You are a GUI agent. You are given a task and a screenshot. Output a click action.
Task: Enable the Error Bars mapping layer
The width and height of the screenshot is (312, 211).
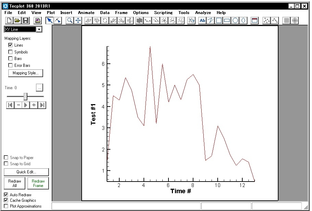click(x=10, y=65)
